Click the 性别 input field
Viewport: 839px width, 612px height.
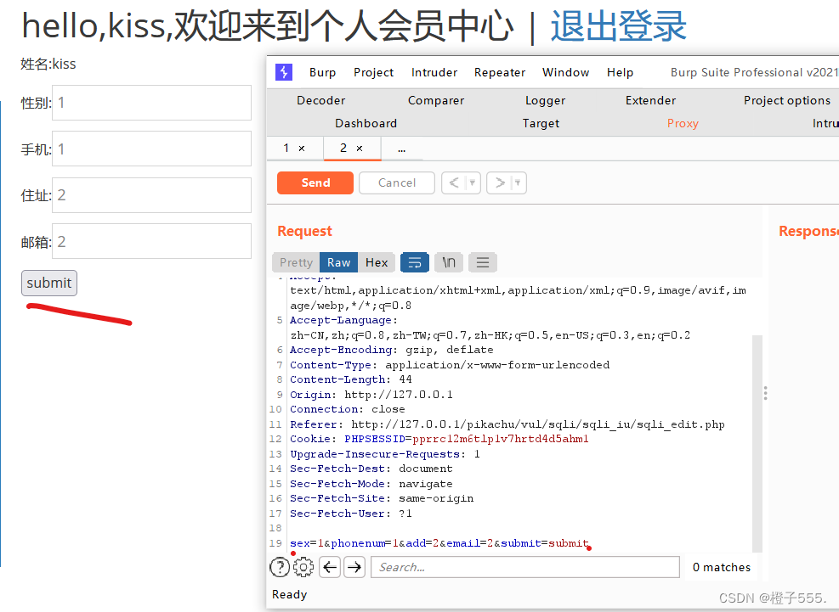coord(151,103)
